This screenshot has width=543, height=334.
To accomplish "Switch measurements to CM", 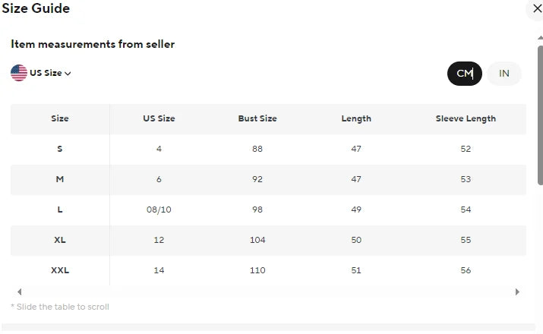I will click(x=464, y=74).
